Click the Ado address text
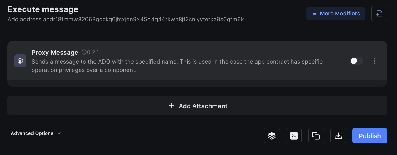 [126, 20]
